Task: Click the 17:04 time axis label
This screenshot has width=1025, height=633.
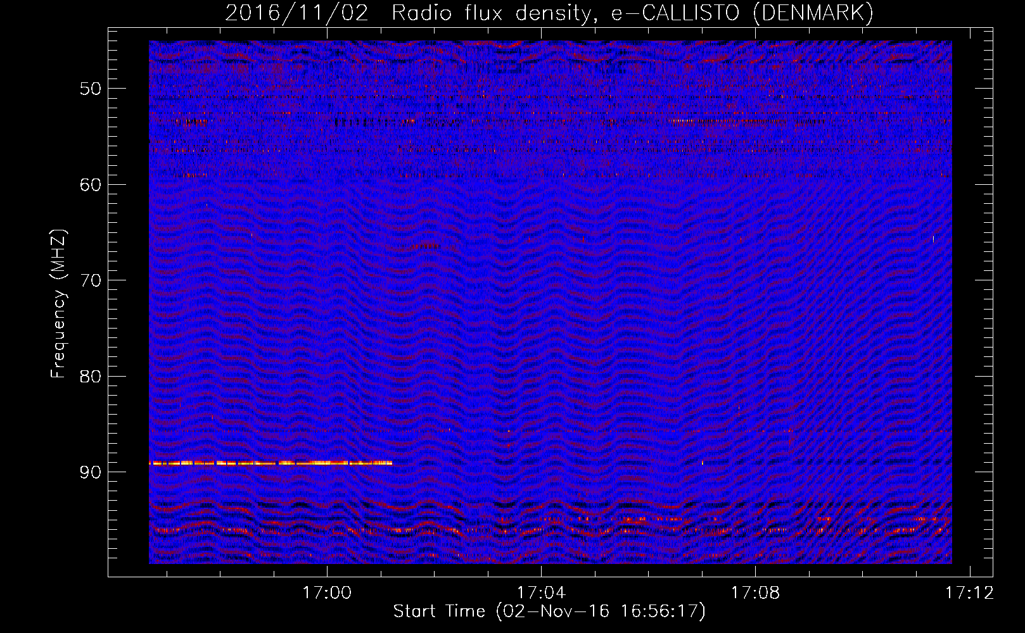Action: pyautogui.click(x=541, y=593)
